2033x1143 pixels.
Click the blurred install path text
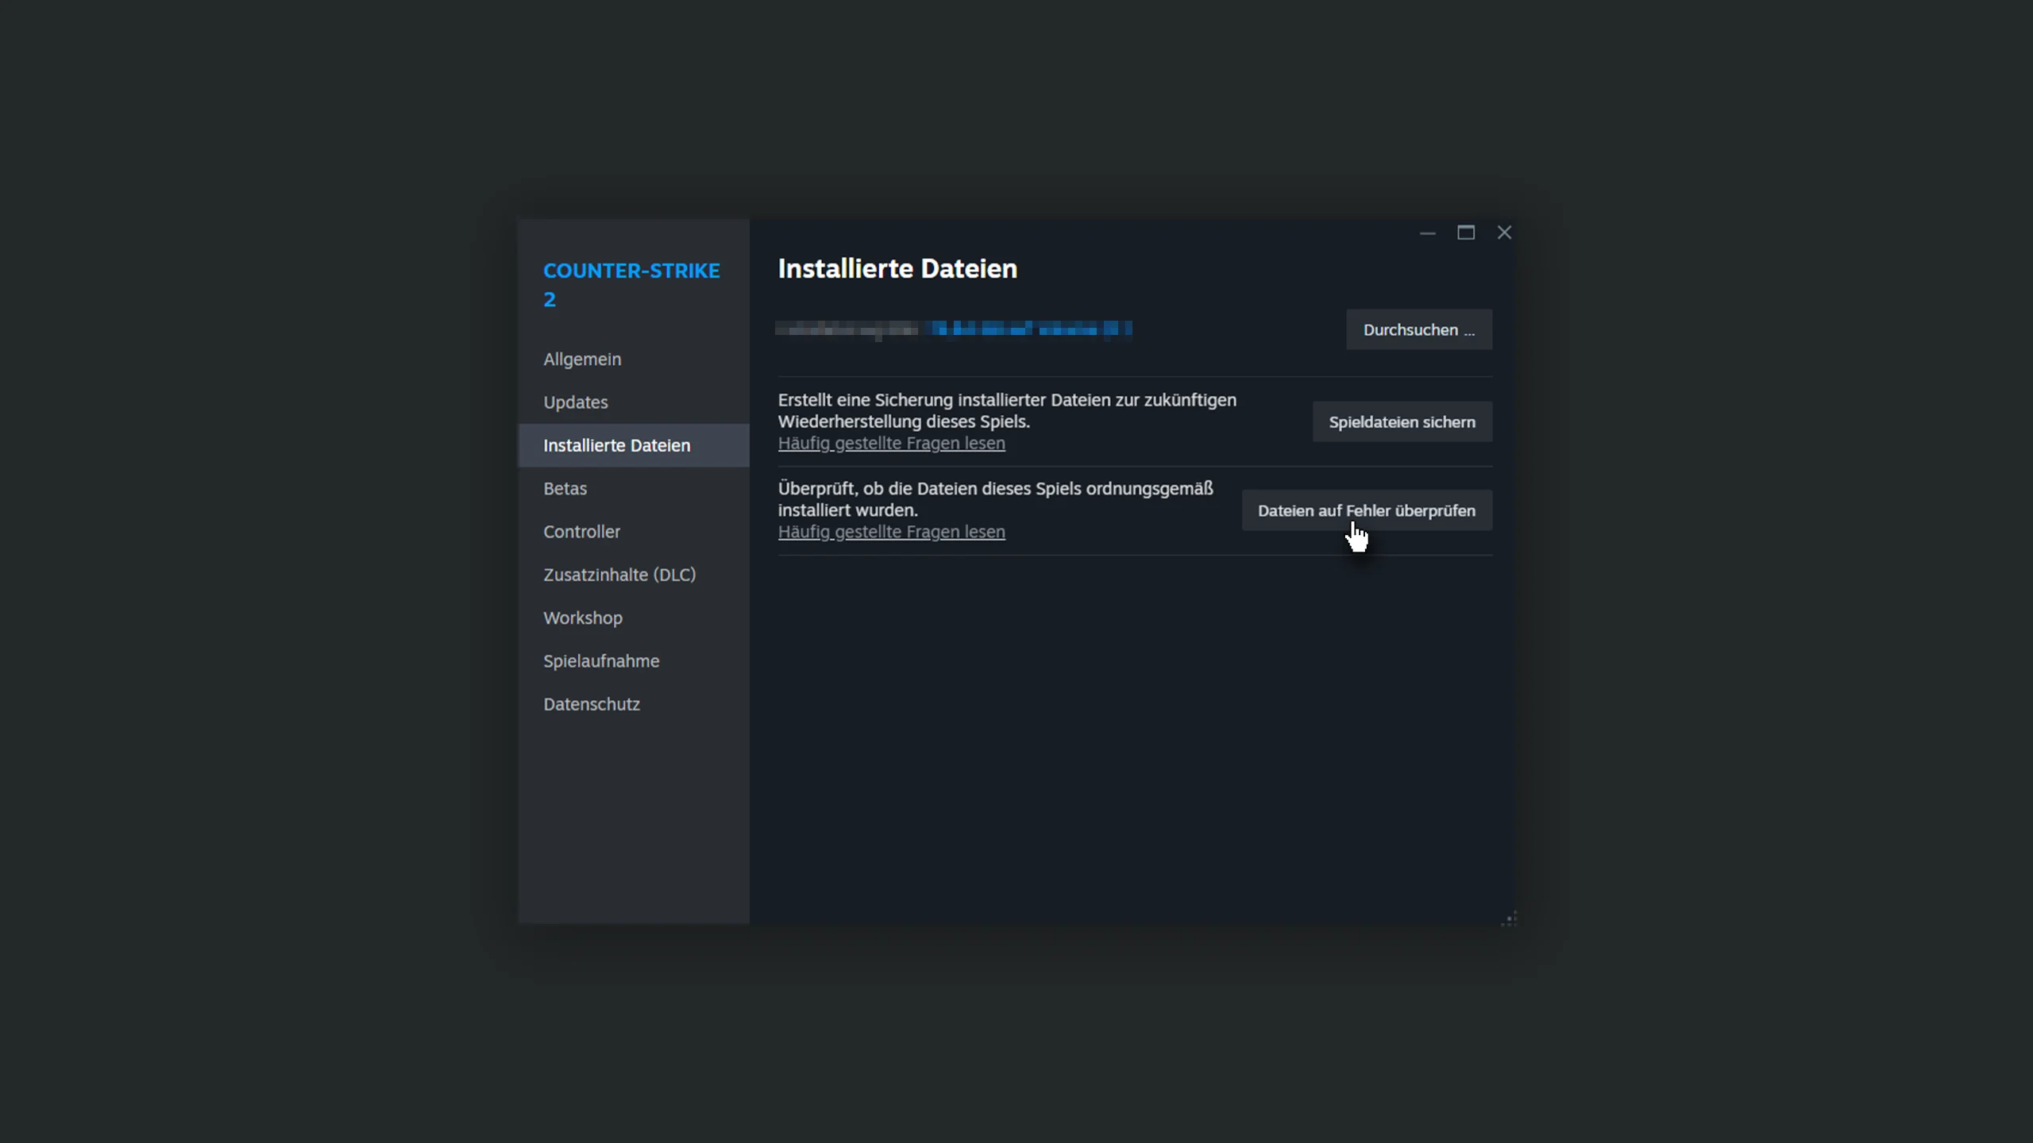point(953,329)
